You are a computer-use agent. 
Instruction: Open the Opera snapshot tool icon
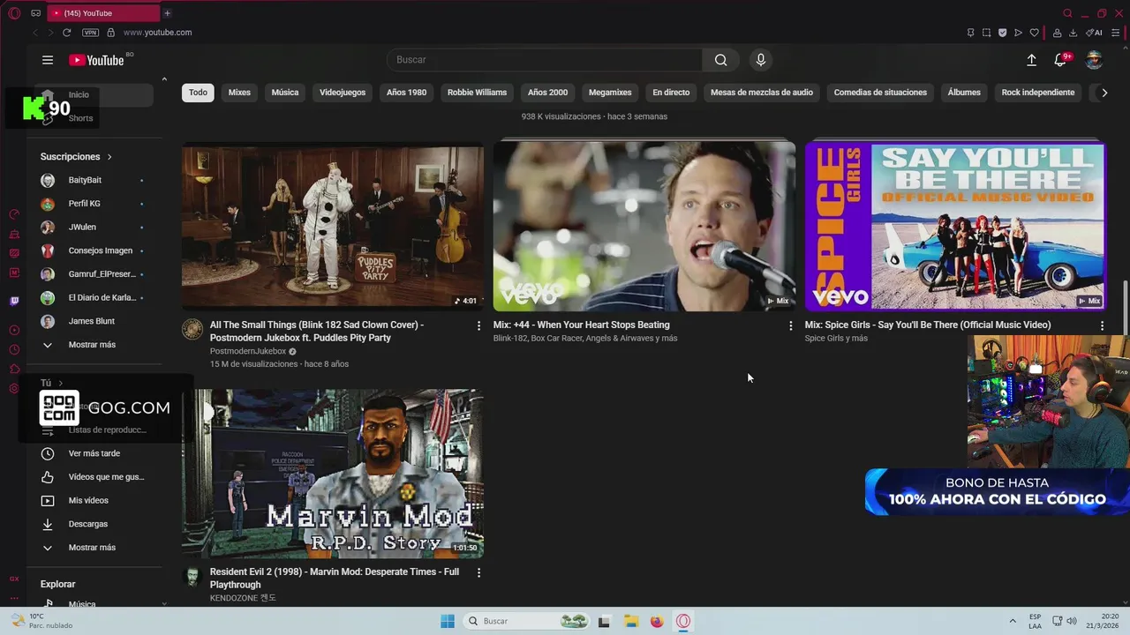click(986, 33)
